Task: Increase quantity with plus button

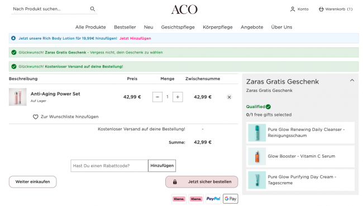Action: pyautogui.click(x=178, y=97)
